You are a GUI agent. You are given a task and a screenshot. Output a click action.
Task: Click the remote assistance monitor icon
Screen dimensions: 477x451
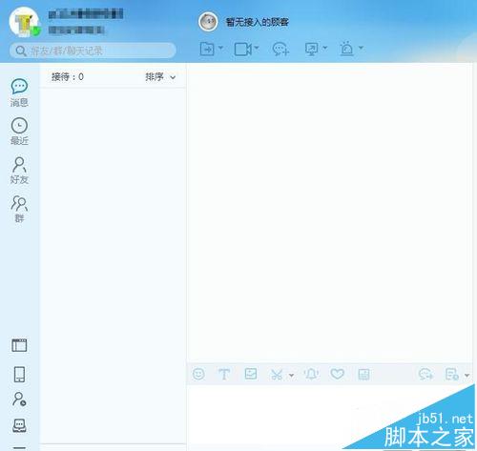coord(311,50)
